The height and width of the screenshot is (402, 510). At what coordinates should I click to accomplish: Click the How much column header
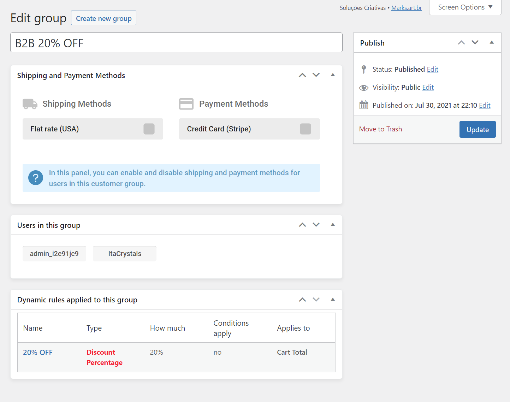coord(167,328)
